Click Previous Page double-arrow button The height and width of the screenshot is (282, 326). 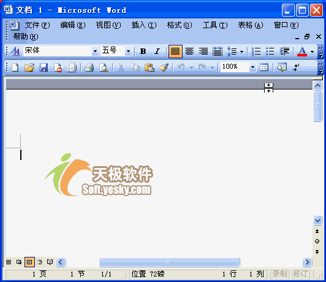317,231
